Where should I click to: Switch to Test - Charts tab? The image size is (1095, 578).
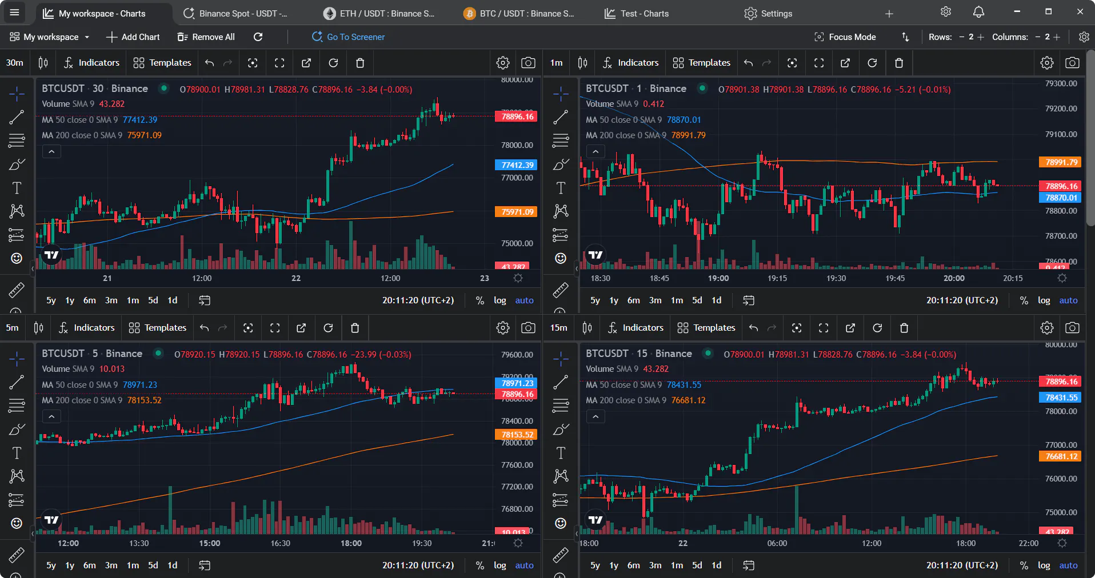(x=637, y=13)
